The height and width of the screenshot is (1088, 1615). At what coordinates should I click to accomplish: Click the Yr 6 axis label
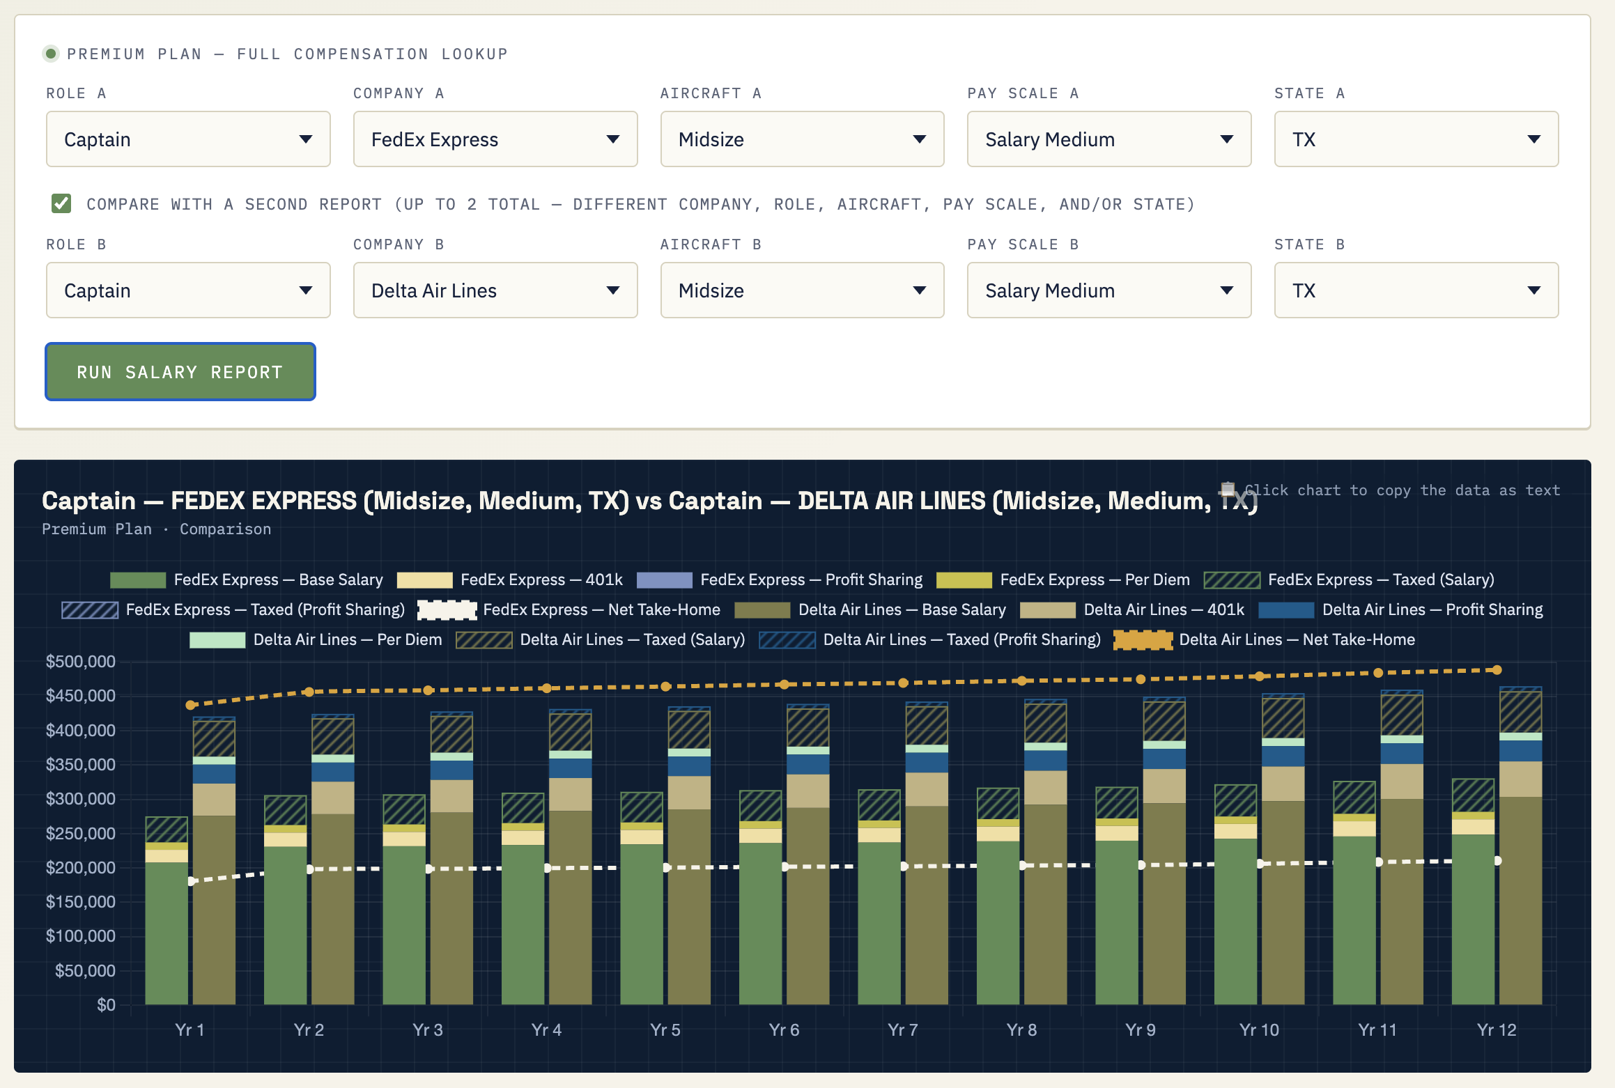coord(785,1029)
